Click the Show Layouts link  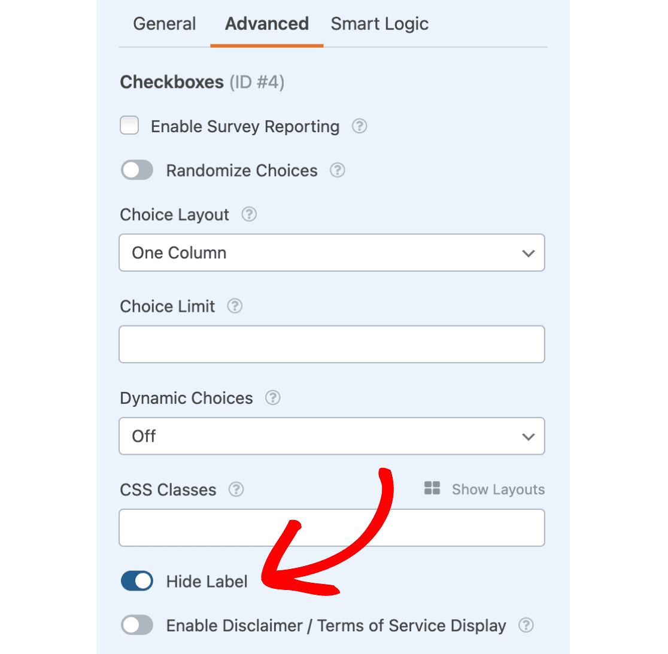(498, 489)
